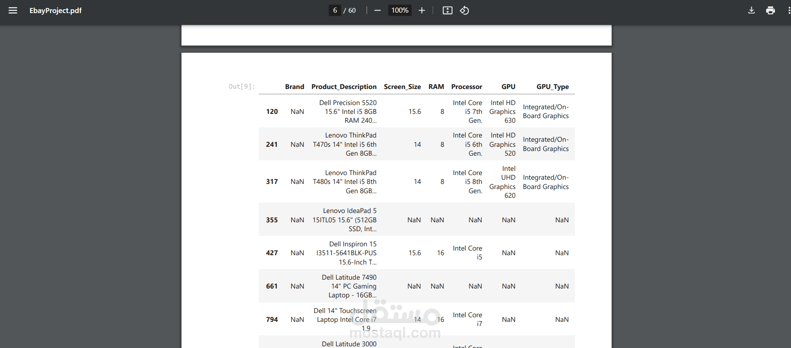Select row index 427
The height and width of the screenshot is (348, 791).
click(x=272, y=253)
